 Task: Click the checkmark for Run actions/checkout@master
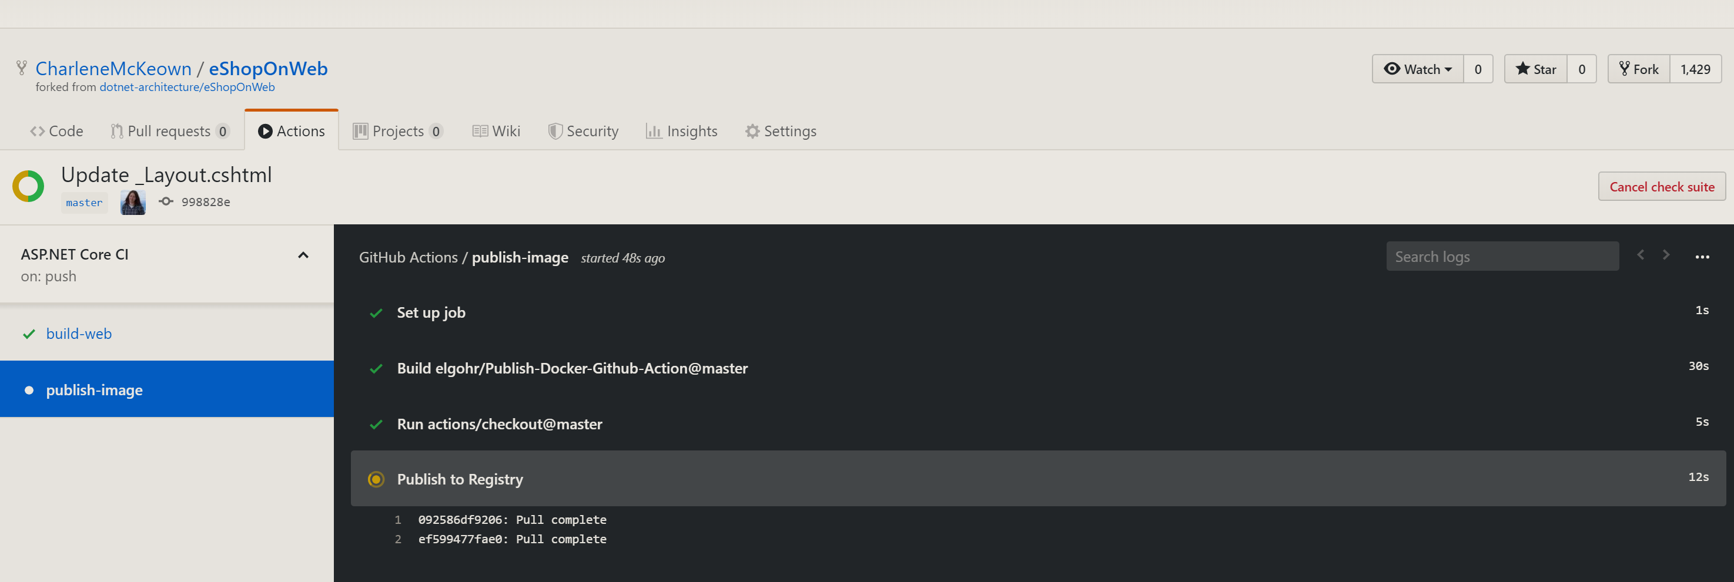(x=376, y=425)
